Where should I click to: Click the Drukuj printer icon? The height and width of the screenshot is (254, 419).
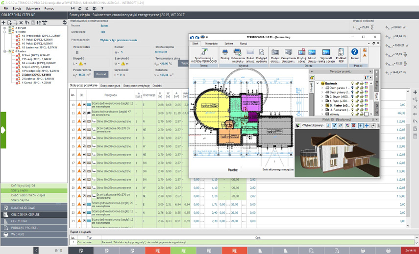[x=225, y=52]
